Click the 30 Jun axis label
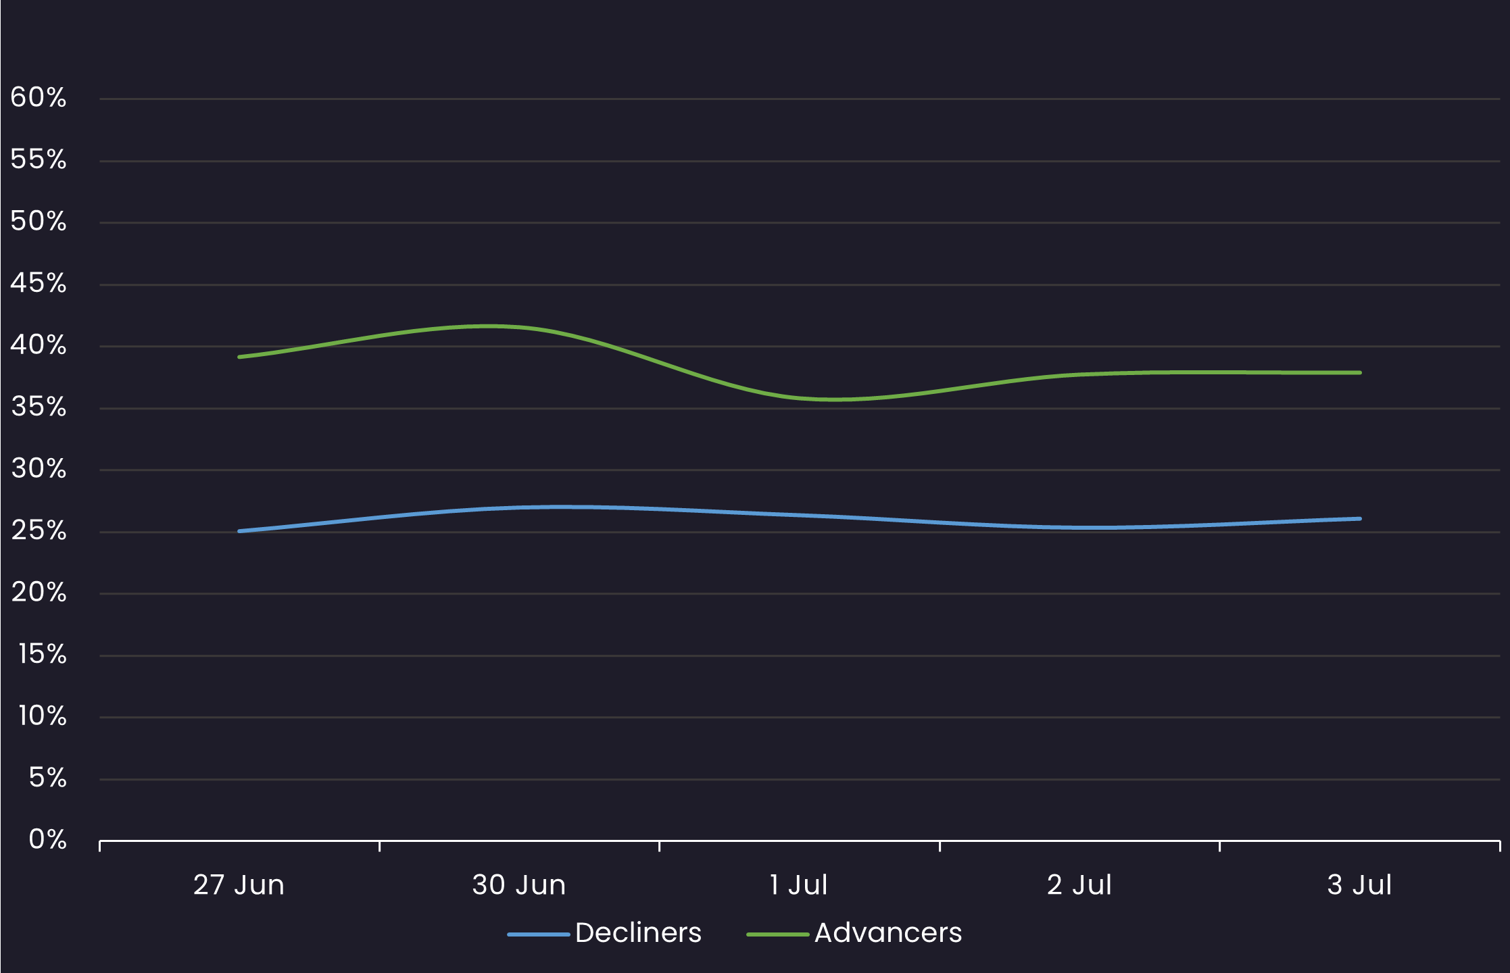 click(518, 885)
